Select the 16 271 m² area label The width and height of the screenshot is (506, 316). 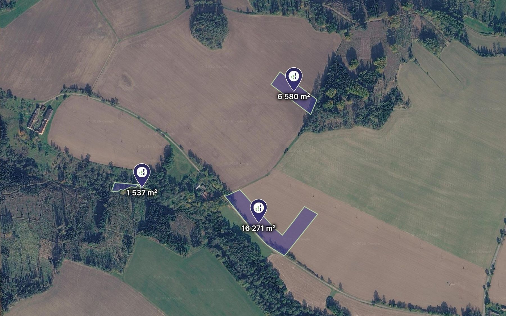coord(259,228)
